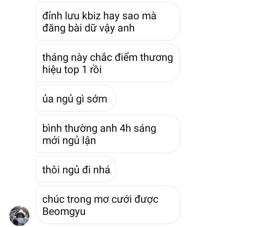Tap the "chúc trong mơ cưới được" message bubble
The height and width of the screenshot is (227, 258).
[108, 205]
